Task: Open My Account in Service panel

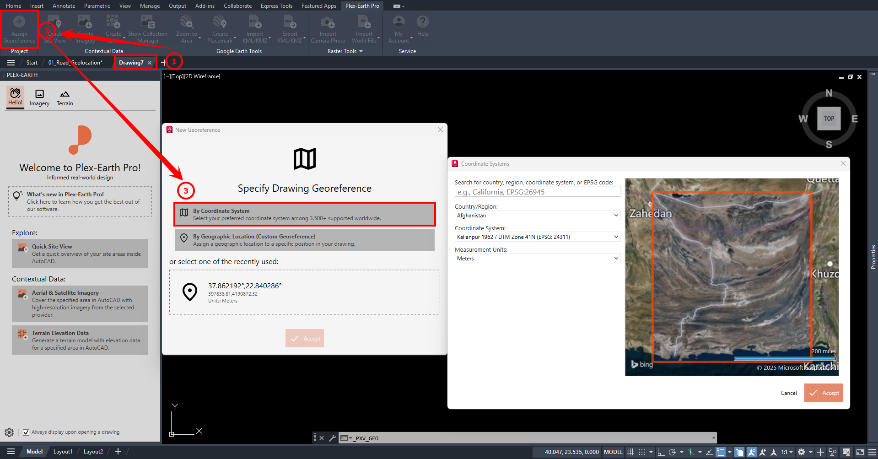Action: coord(399,29)
